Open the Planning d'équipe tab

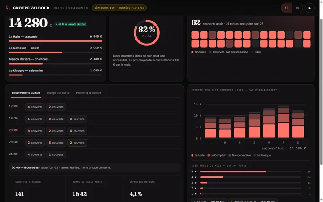click(x=88, y=93)
